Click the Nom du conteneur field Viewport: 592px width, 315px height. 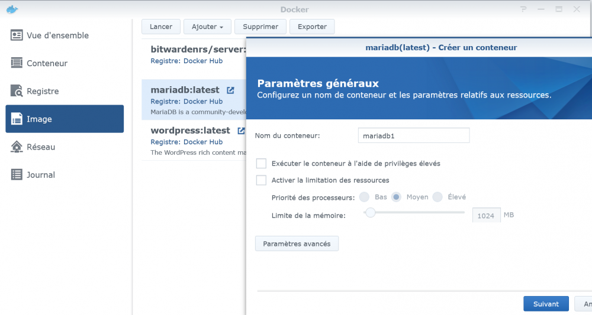[414, 136]
